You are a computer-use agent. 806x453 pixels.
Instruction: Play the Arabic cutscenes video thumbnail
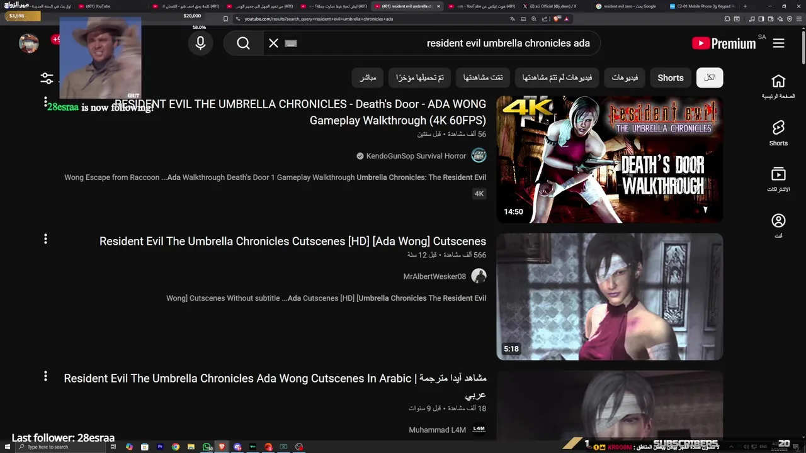coord(610,406)
